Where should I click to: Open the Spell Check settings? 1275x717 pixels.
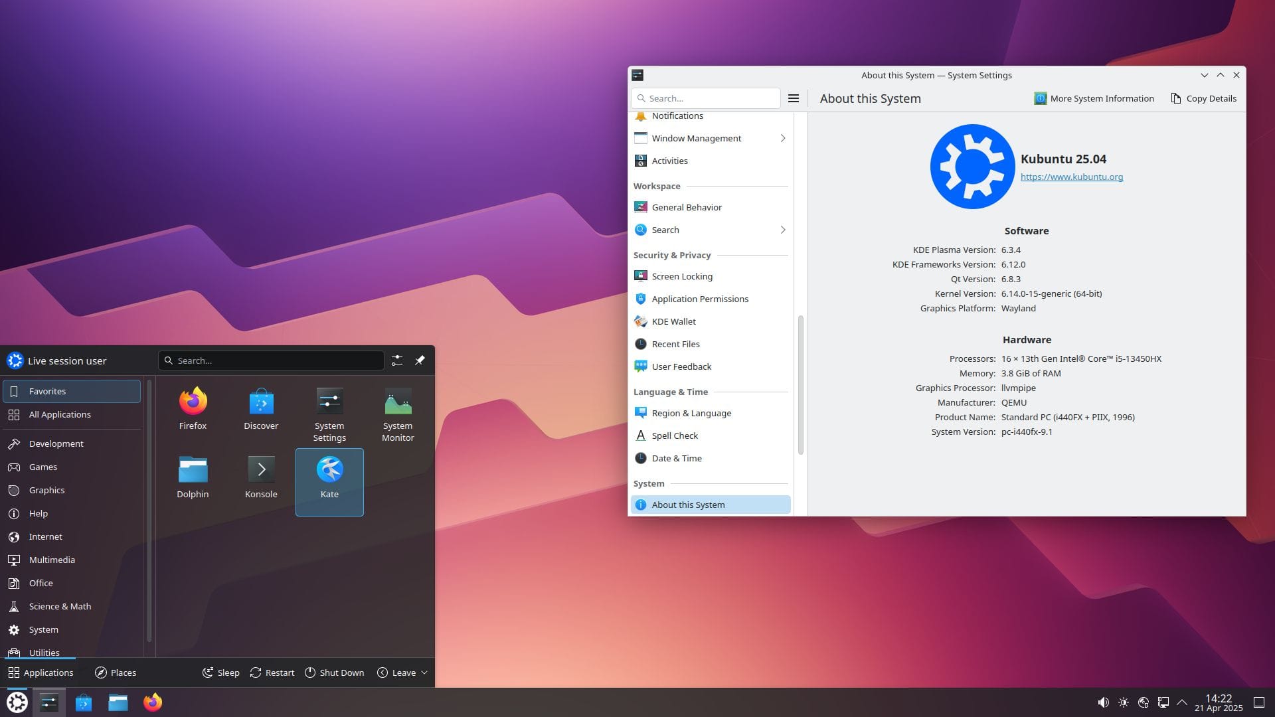[x=675, y=435]
